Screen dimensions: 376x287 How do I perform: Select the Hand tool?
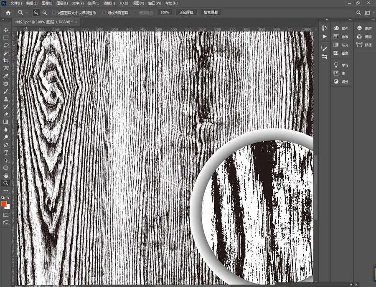[x=6, y=175]
